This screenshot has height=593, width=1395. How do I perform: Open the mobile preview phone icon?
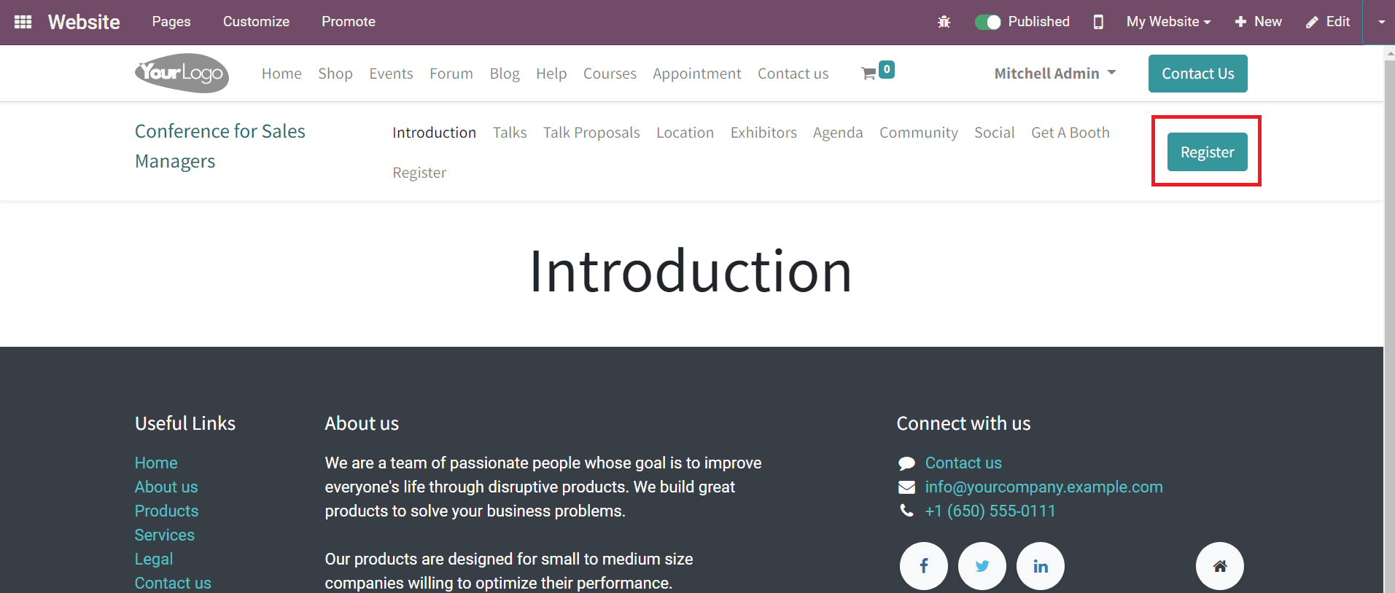tap(1098, 22)
